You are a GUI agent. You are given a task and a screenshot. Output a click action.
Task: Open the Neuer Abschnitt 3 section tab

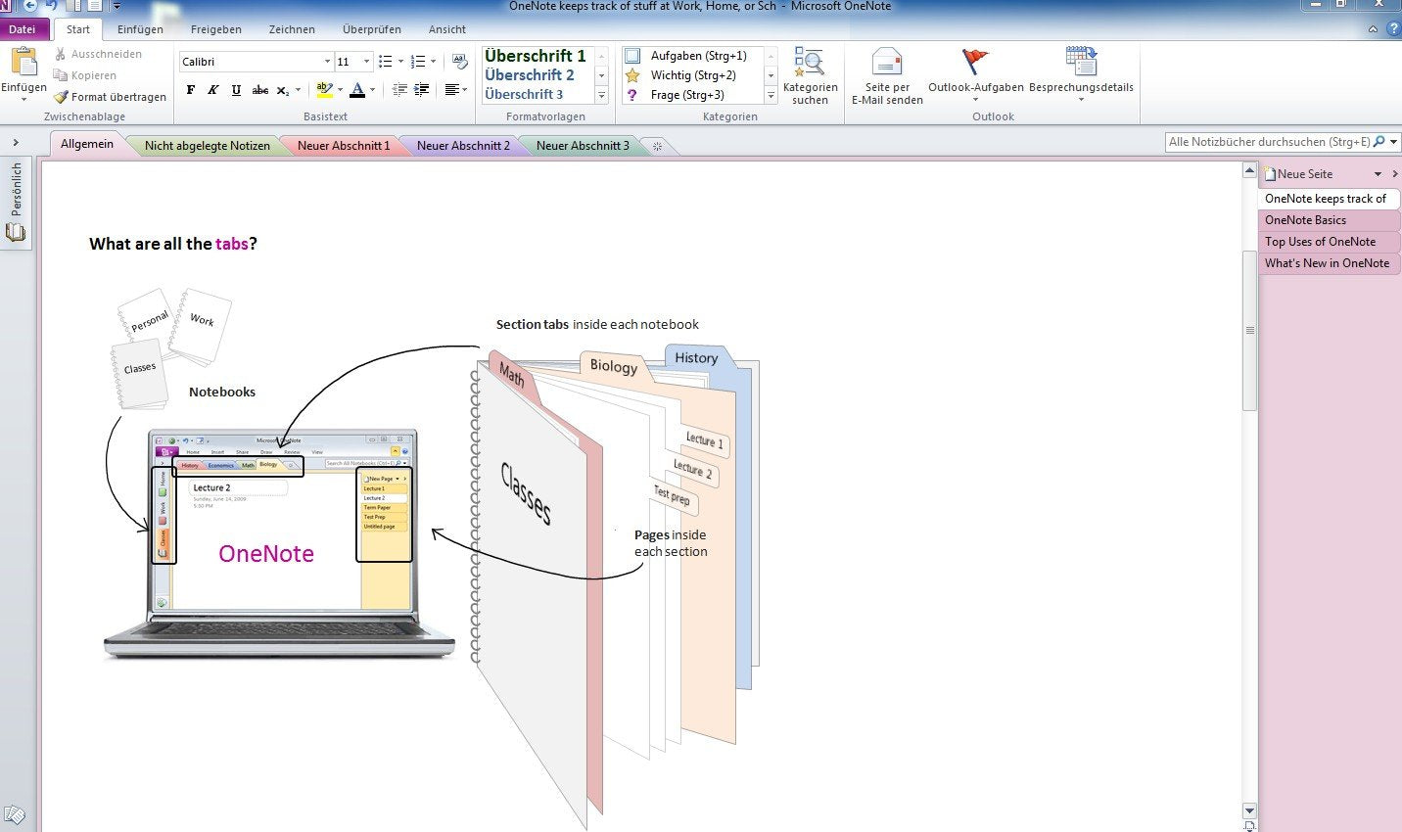583,146
